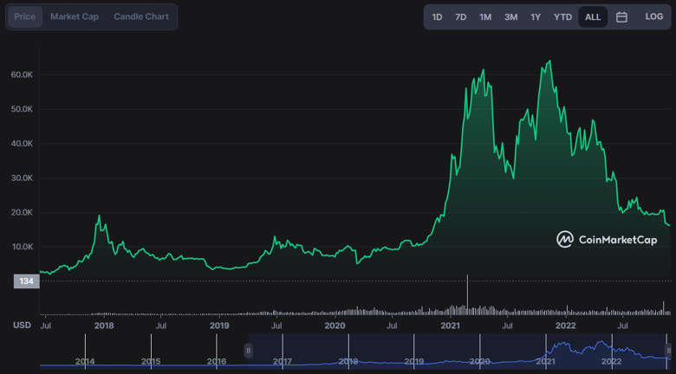Switch to the Candle Chart tab
This screenshot has width=676, height=374.
click(141, 16)
